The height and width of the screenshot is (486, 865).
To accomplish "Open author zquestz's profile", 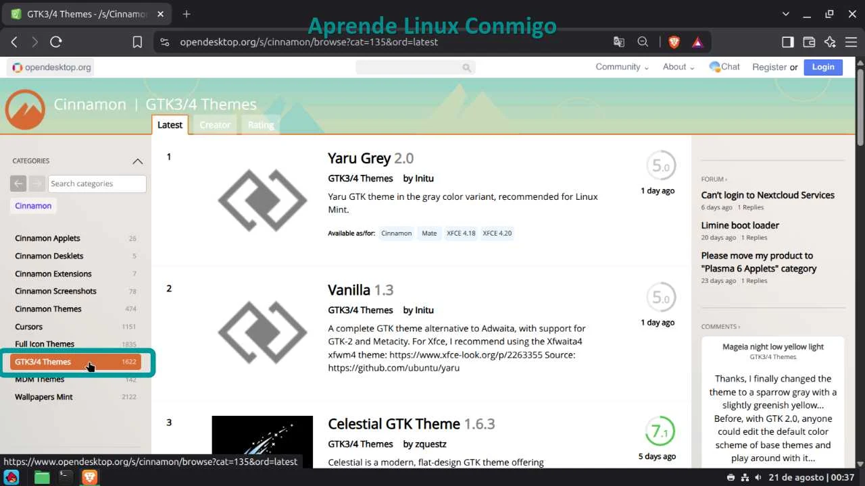I will [430, 444].
